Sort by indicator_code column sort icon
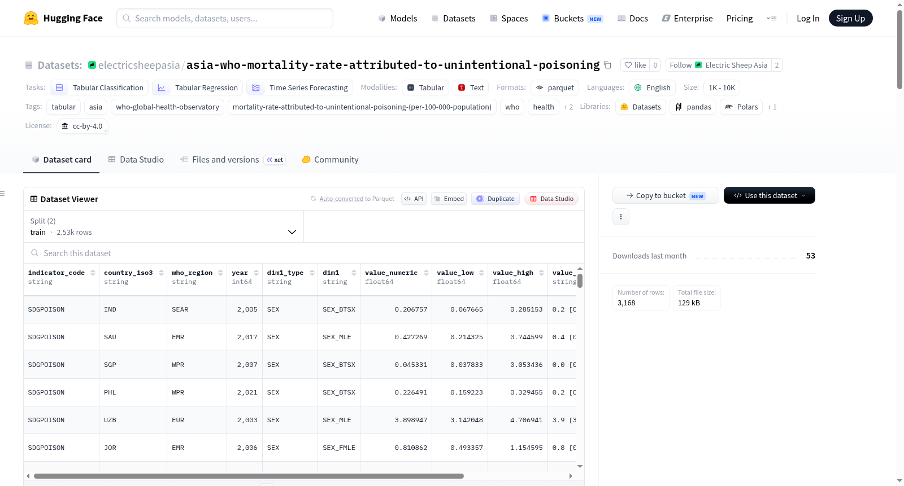Image resolution: width=904 pixels, height=486 pixels. coord(93,273)
